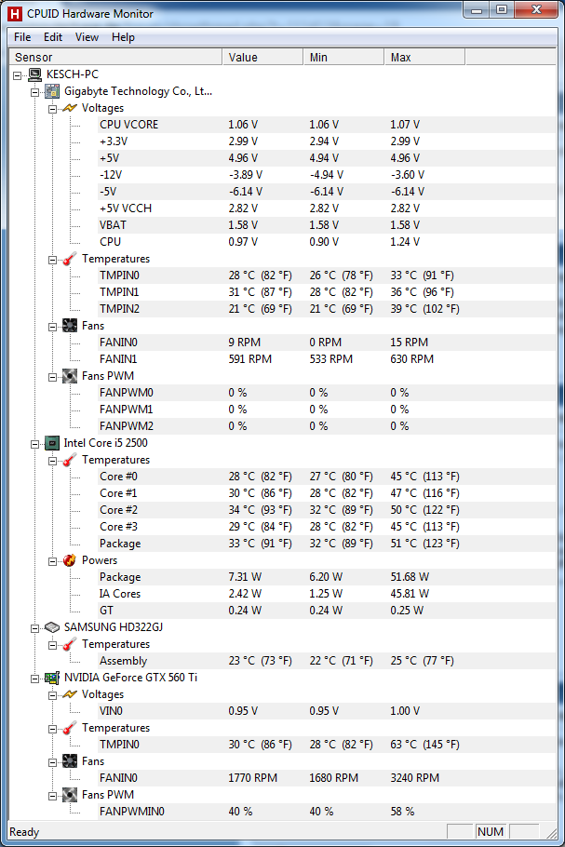Open the View menu

coord(87,37)
